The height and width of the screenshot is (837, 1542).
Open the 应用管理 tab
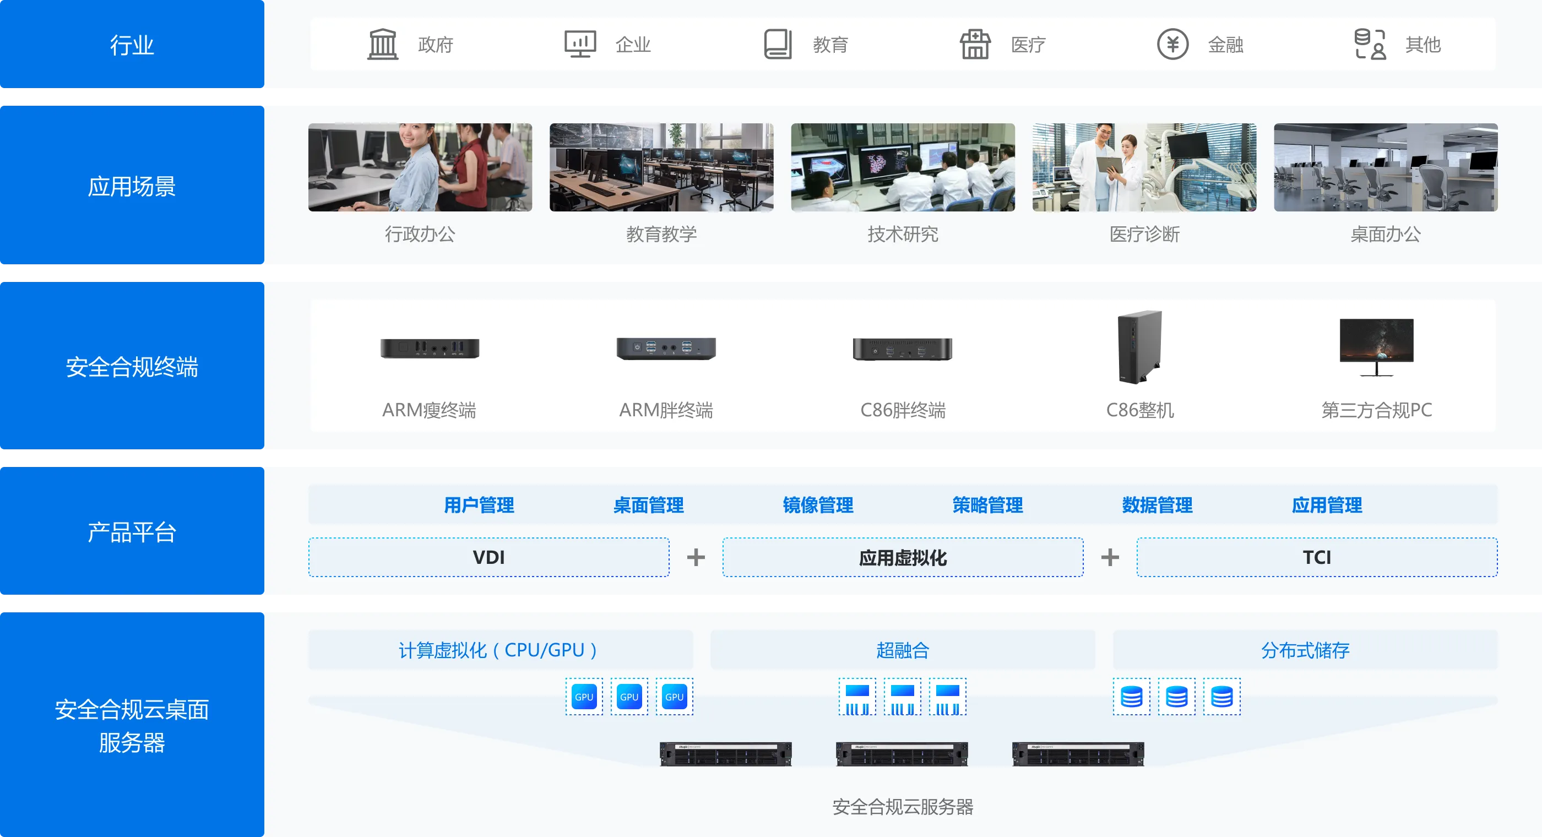(1327, 505)
